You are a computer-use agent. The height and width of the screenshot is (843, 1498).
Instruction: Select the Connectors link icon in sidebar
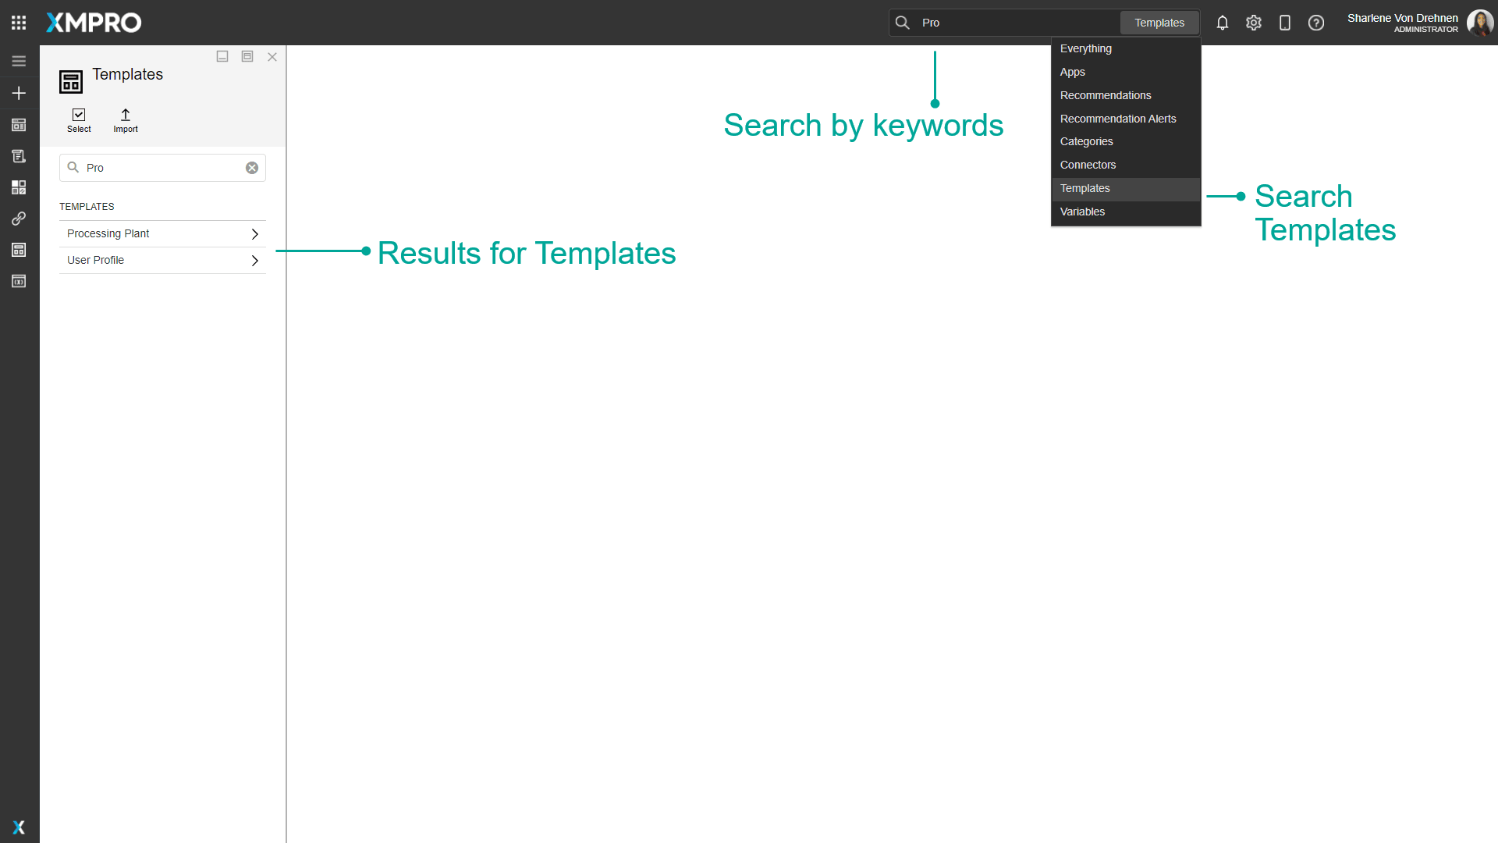pyautogui.click(x=19, y=219)
